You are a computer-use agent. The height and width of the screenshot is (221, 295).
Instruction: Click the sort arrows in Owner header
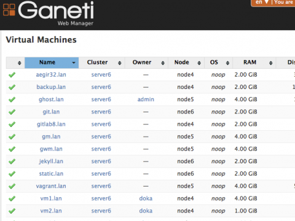pos(163,63)
